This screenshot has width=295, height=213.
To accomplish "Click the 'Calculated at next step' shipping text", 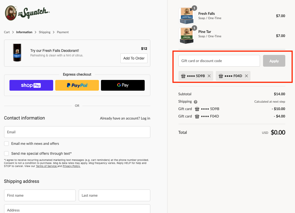I will (x=270, y=102).
